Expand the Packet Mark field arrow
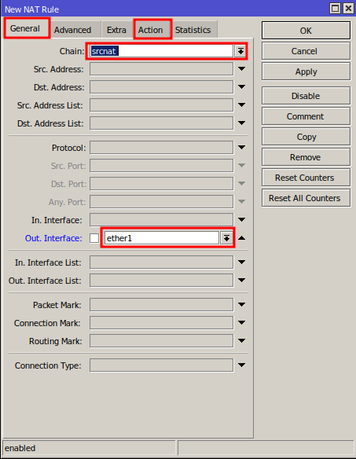This screenshot has height=459, width=356. click(x=241, y=305)
